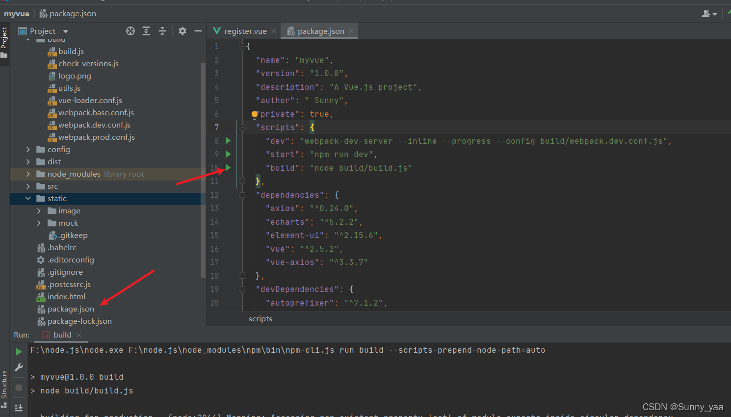731x417 pixels.
Task: Fold the devDependencies block on line 19
Action: (242, 289)
